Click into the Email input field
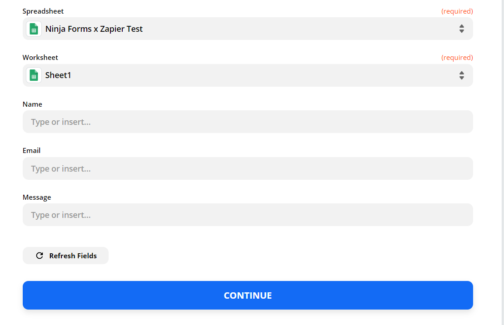504x325 pixels. click(x=248, y=168)
